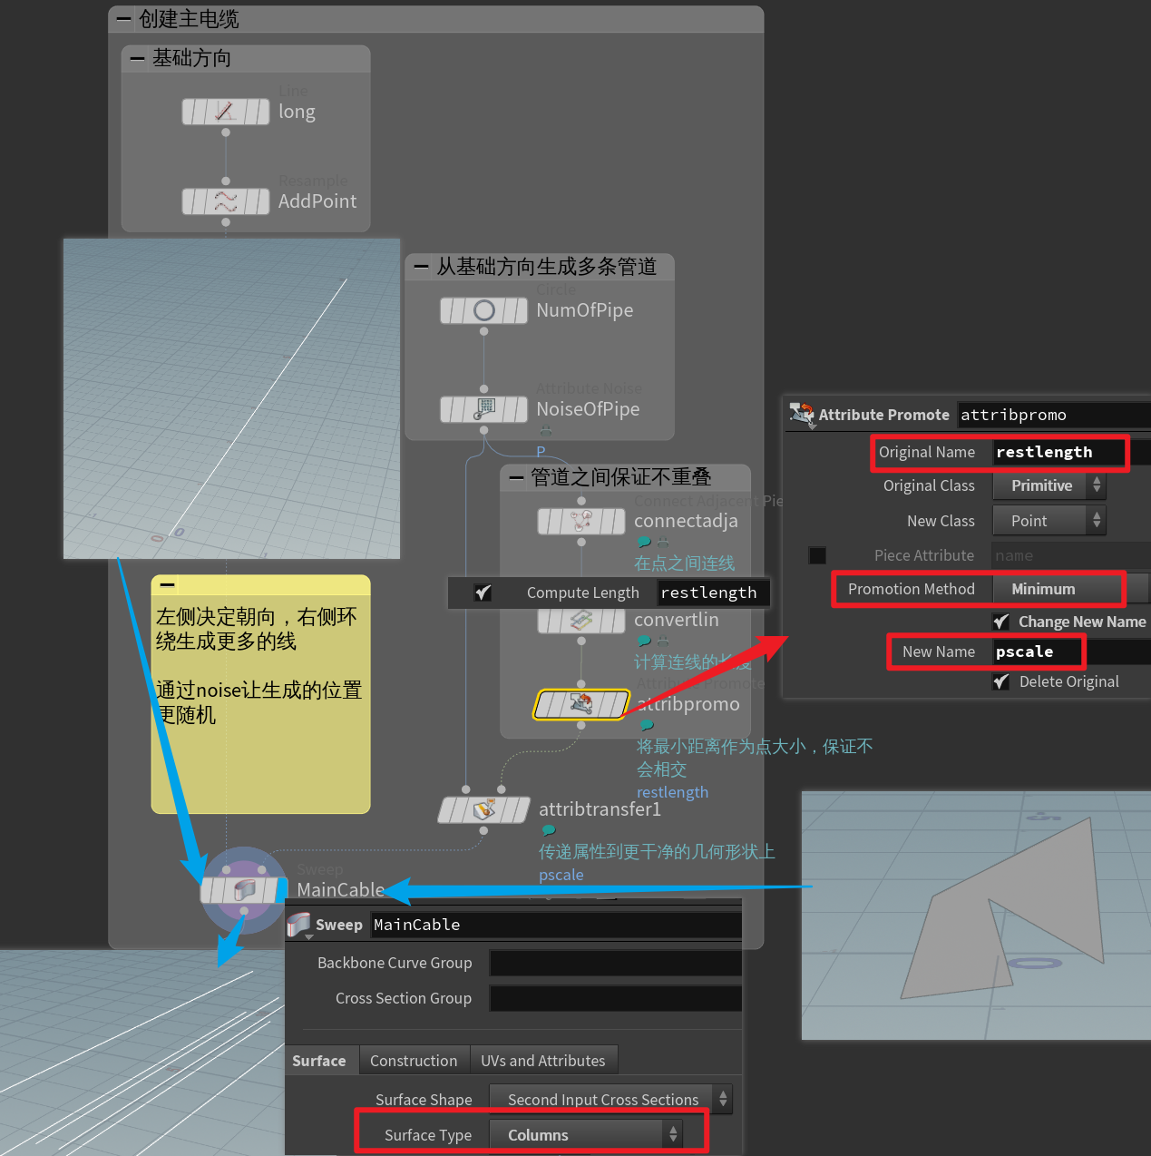Switch to the Construction tab
This screenshot has height=1156, width=1151.
click(414, 1059)
